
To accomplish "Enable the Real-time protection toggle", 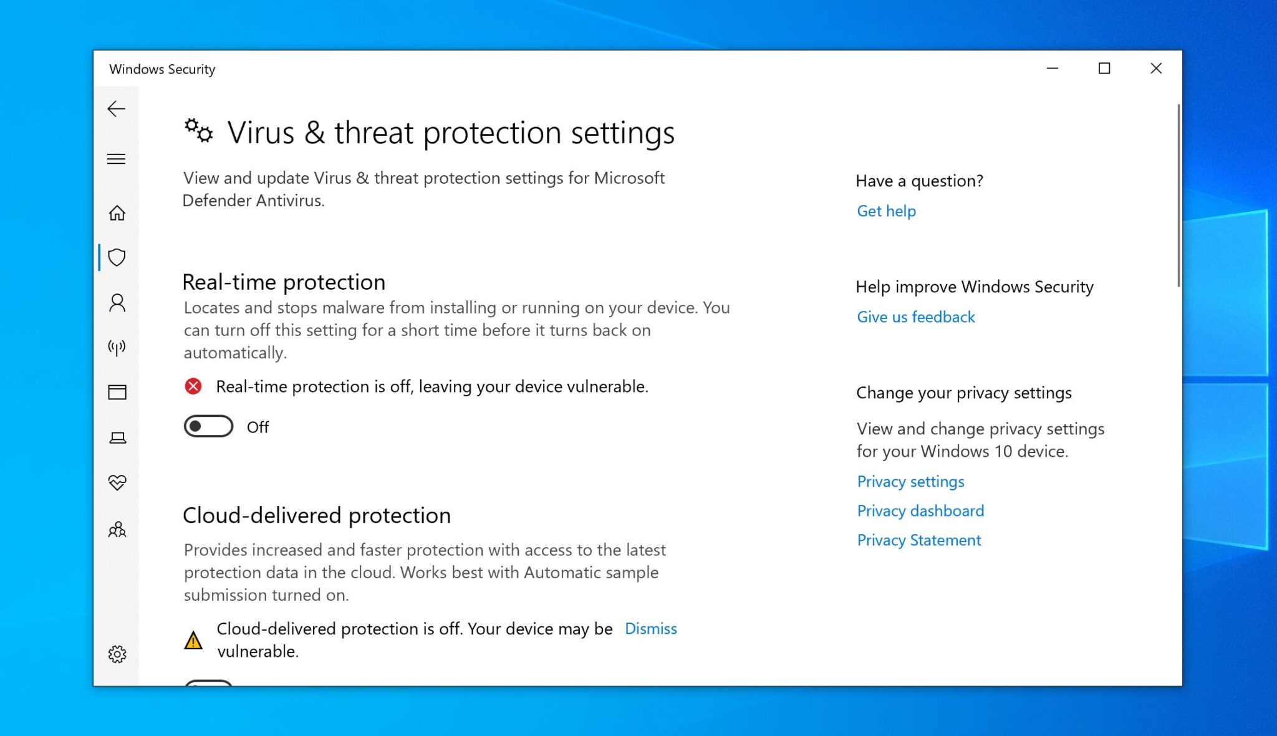I will [208, 426].
